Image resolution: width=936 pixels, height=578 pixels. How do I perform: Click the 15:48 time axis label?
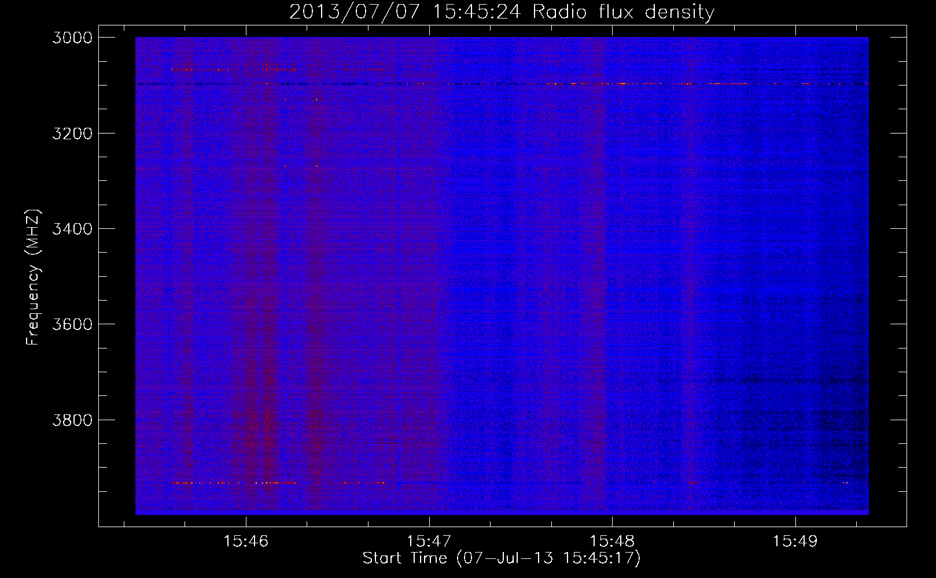[x=612, y=542]
